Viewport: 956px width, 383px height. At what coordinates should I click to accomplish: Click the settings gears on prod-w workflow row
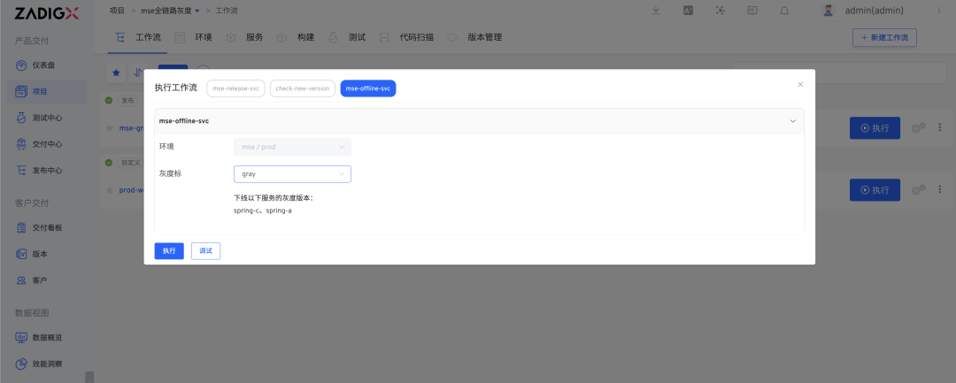(x=918, y=190)
